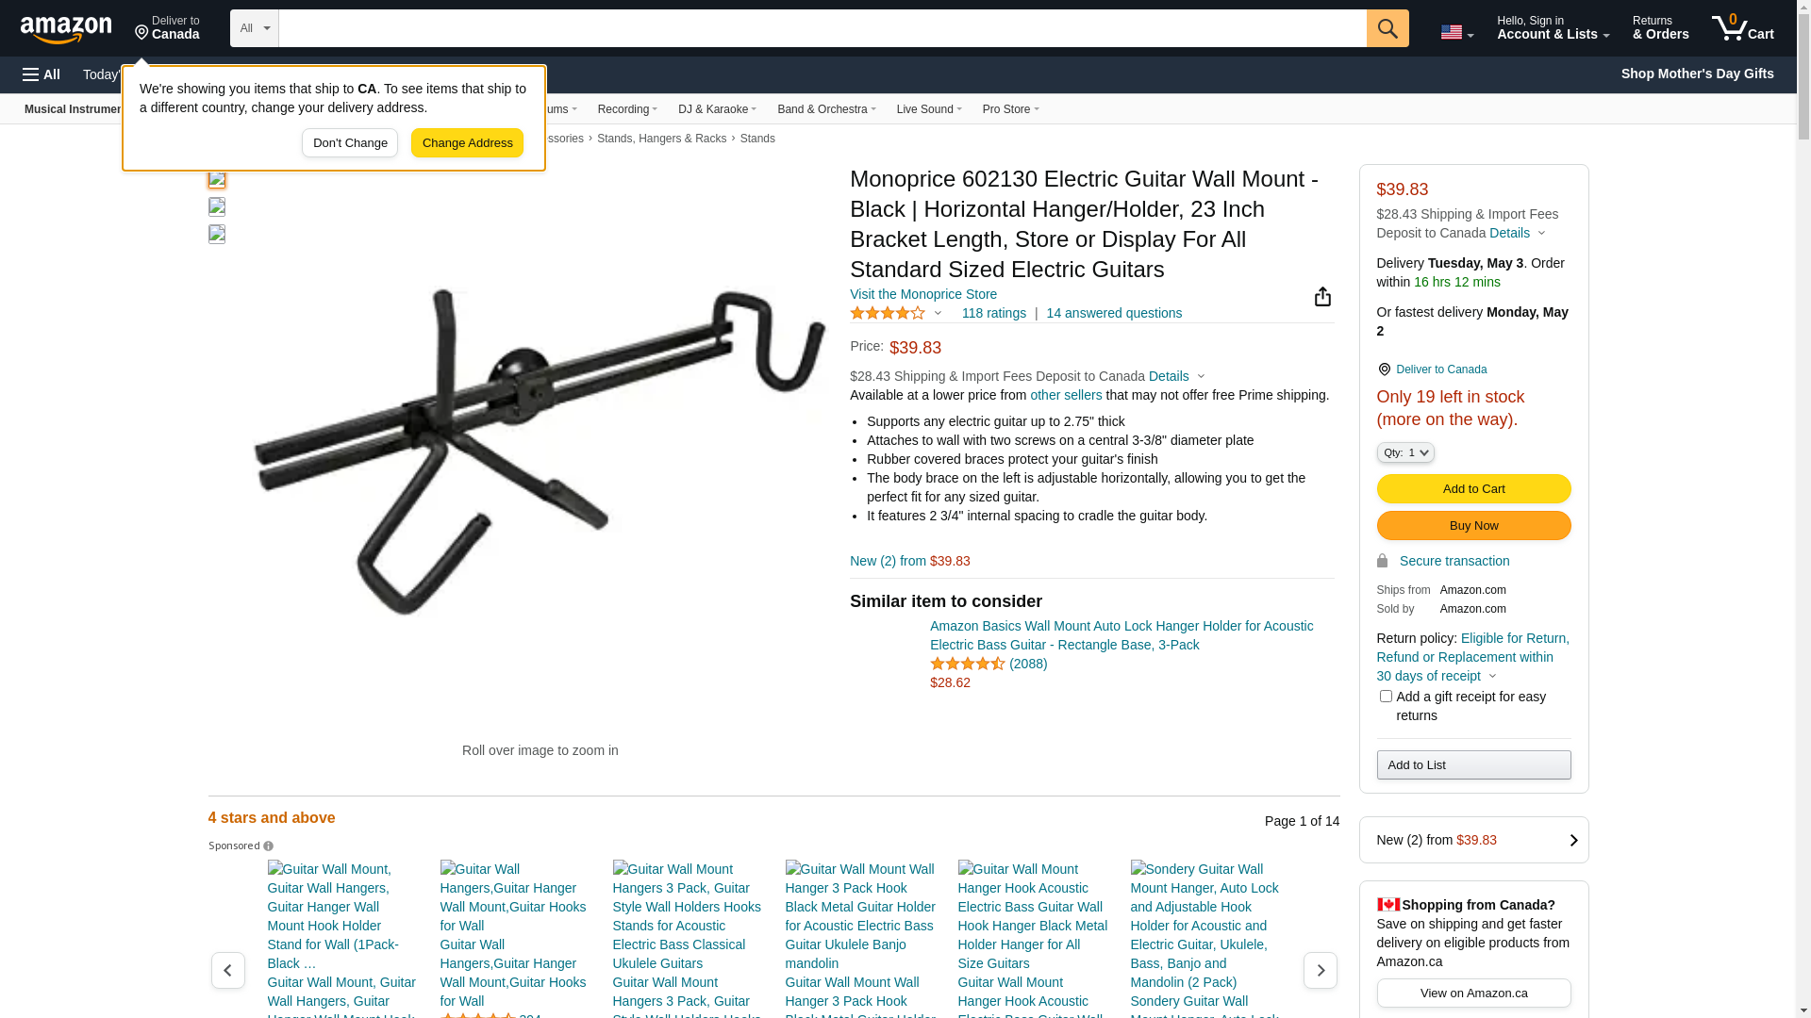Image resolution: width=1811 pixels, height=1018 pixels.
Task: Expand the star ratings breakdown arrow
Action: pyautogui.click(x=938, y=313)
